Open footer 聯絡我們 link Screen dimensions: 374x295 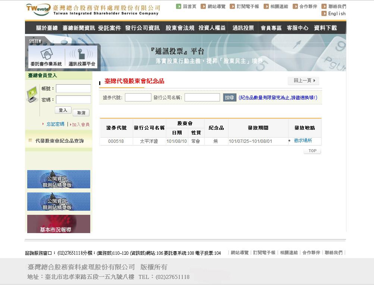(333, 252)
